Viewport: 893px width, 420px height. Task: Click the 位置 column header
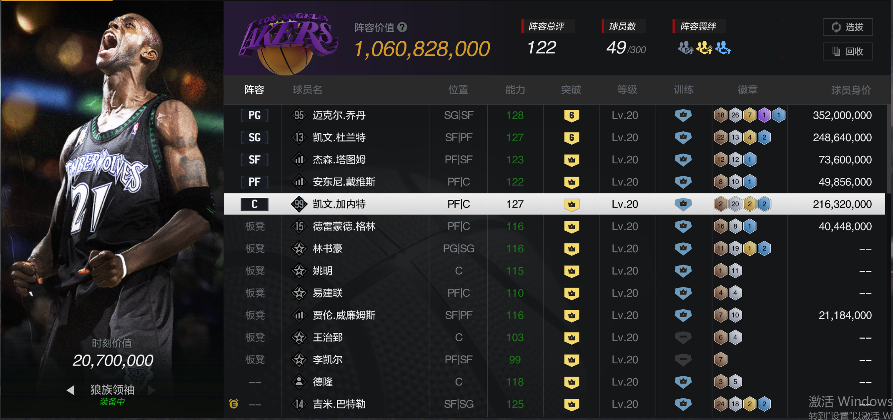tap(458, 90)
